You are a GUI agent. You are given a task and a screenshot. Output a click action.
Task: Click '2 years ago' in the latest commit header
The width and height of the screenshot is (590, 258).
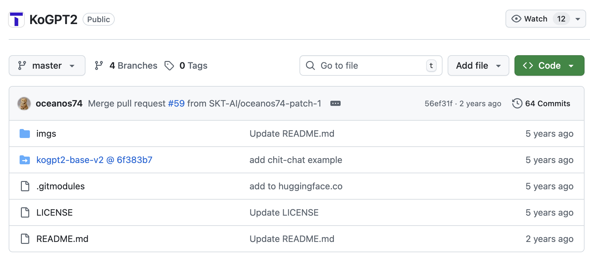(480, 103)
